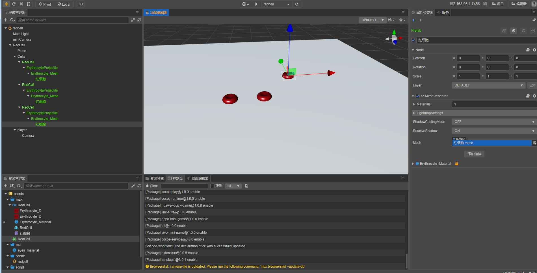Go forward in the inspector history
Screen dimensions: 537x273
pyautogui.click(x=421, y=20)
